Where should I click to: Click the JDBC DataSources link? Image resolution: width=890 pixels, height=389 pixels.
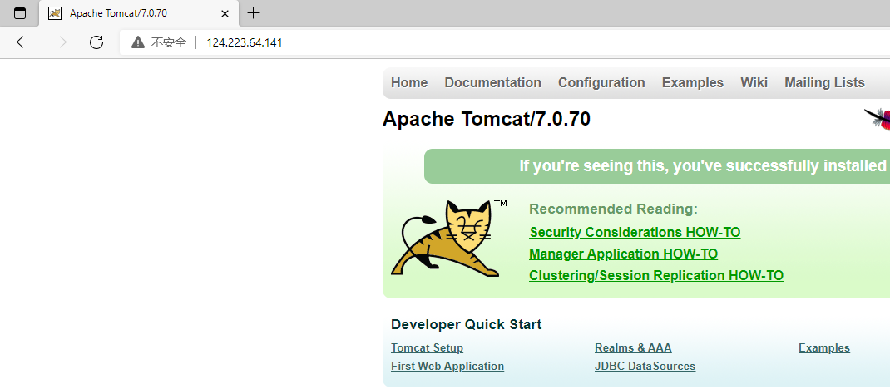(645, 367)
